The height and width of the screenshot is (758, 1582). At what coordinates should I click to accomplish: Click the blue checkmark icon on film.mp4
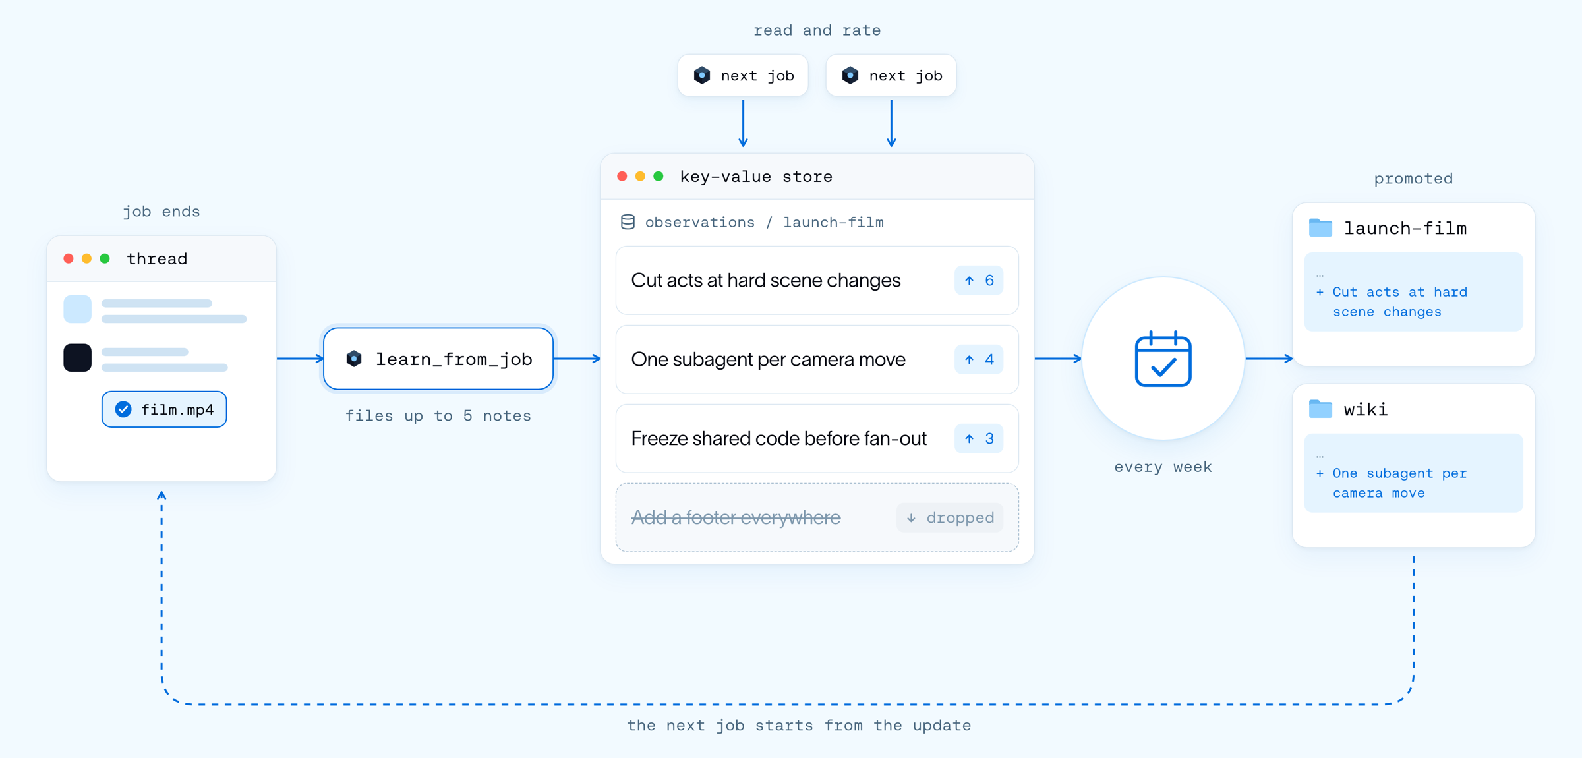[123, 409]
